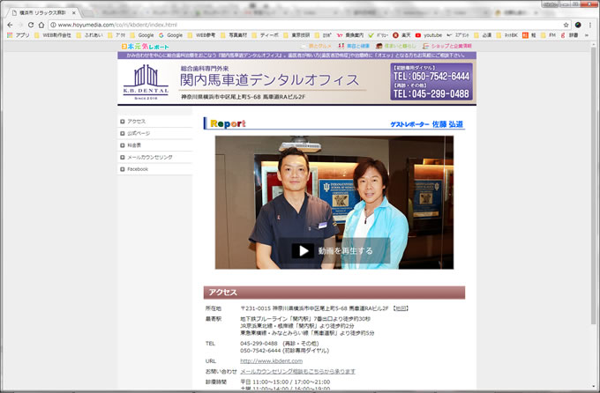Open the 東京技研 bookmark folder
Screen dimensions: 600x393
296,35
